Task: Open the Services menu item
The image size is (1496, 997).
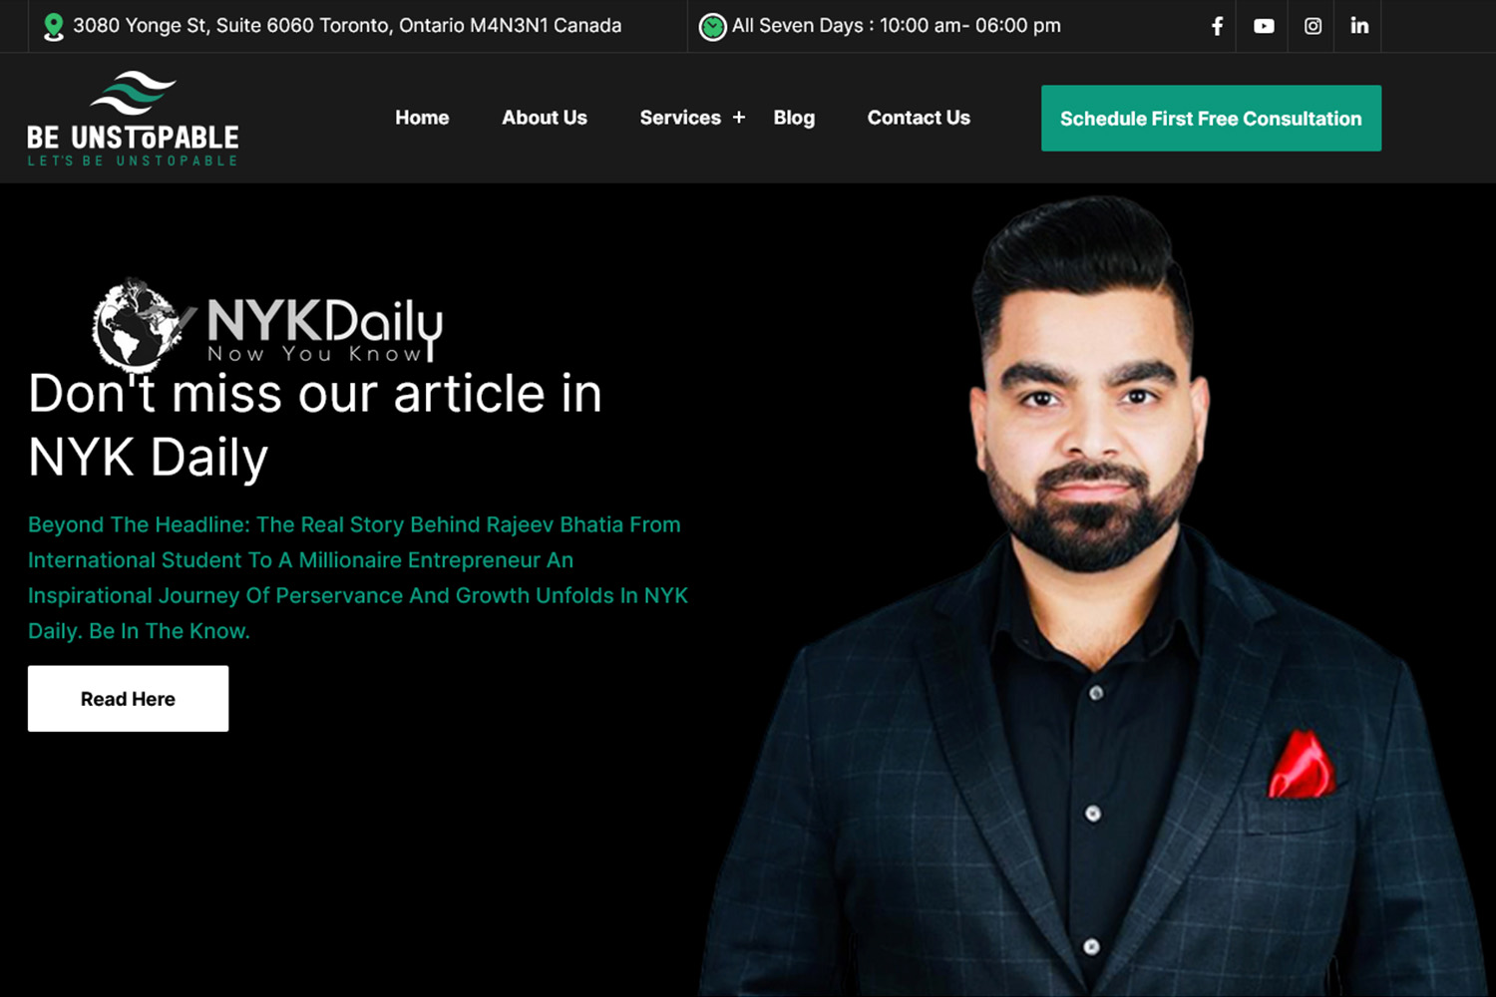Action: tap(680, 118)
